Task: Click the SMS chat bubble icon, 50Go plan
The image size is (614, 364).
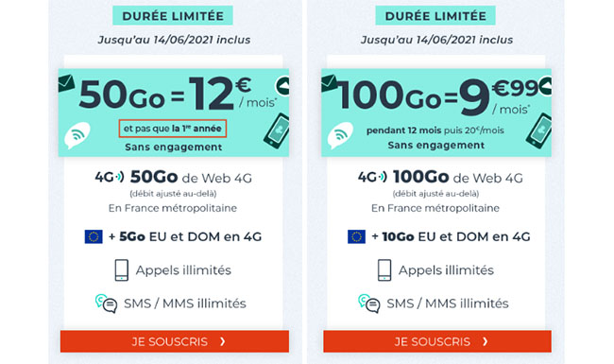Action: click(x=106, y=303)
